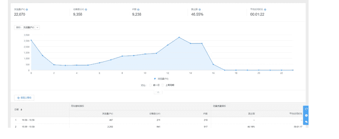The image size is (339, 139).
Task: Sort by the 浏览量(PV) table column header
Action: (x=107, y=114)
